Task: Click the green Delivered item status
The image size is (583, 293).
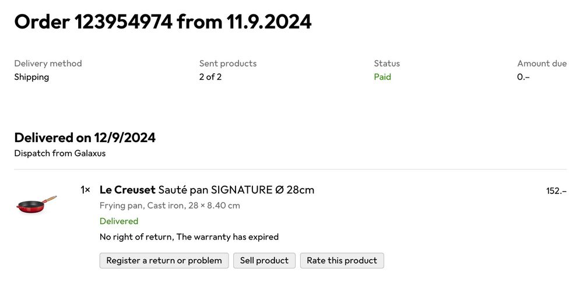Action: pos(119,221)
